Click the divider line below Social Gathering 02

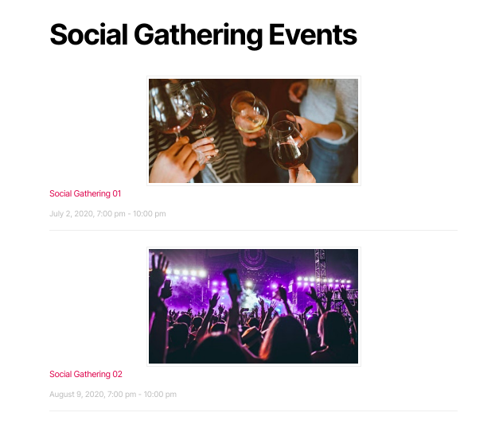click(x=253, y=411)
